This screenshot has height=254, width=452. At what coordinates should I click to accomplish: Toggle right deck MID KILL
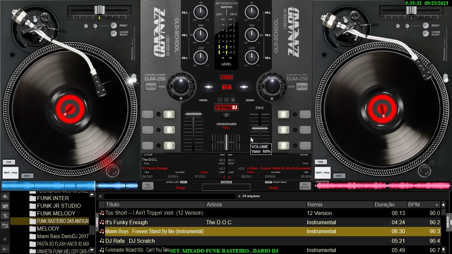(268, 35)
